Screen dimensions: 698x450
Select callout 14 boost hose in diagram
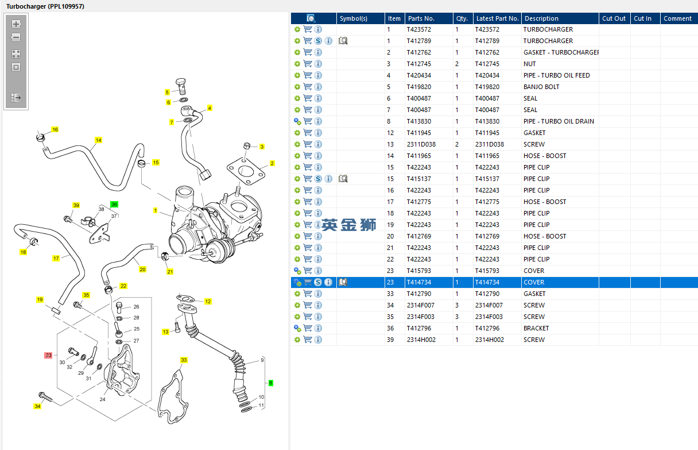click(x=99, y=140)
